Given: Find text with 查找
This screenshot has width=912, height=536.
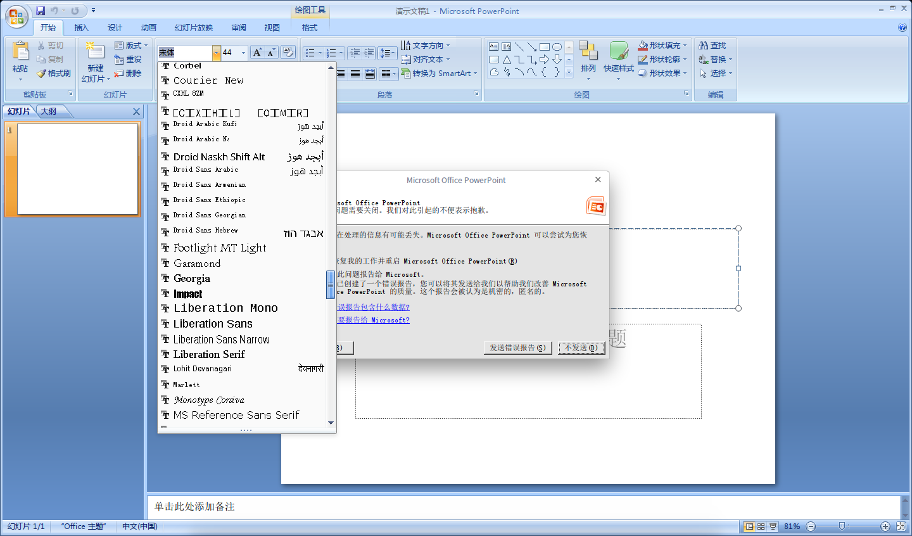Looking at the screenshot, I should [712, 46].
